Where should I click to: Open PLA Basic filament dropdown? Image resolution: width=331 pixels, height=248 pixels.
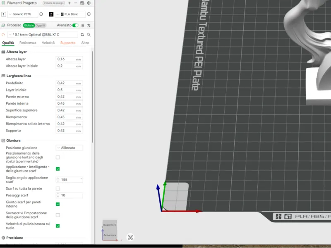pos(70,14)
